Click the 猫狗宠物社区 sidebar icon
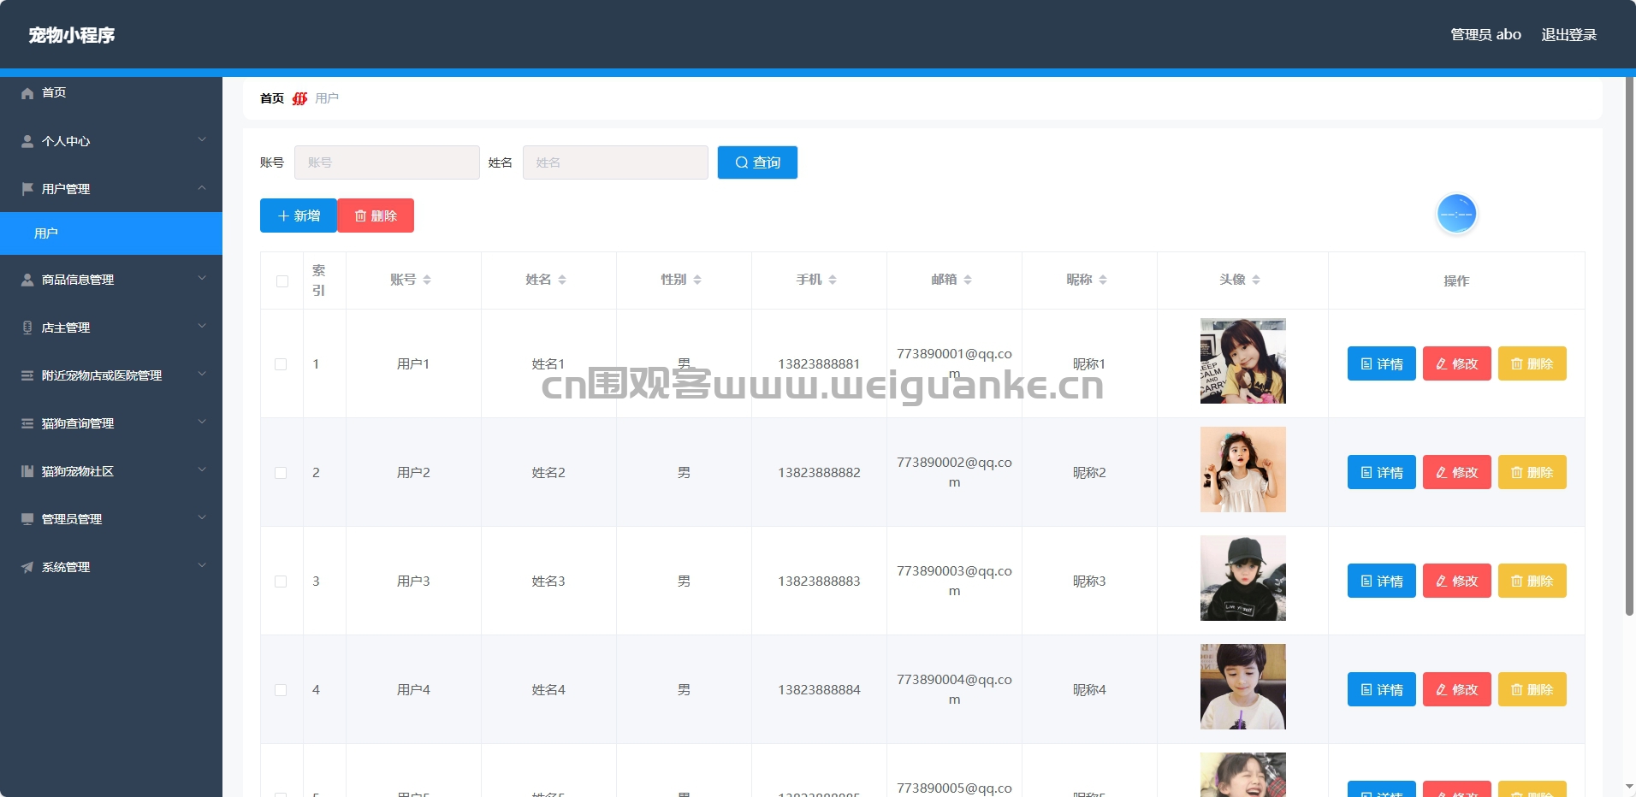Screen dimensions: 1636x797 click(27, 471)
